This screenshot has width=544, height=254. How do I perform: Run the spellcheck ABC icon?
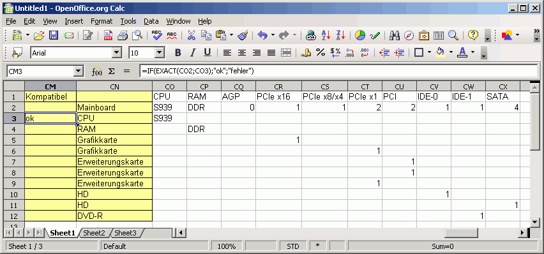point(157,35)
